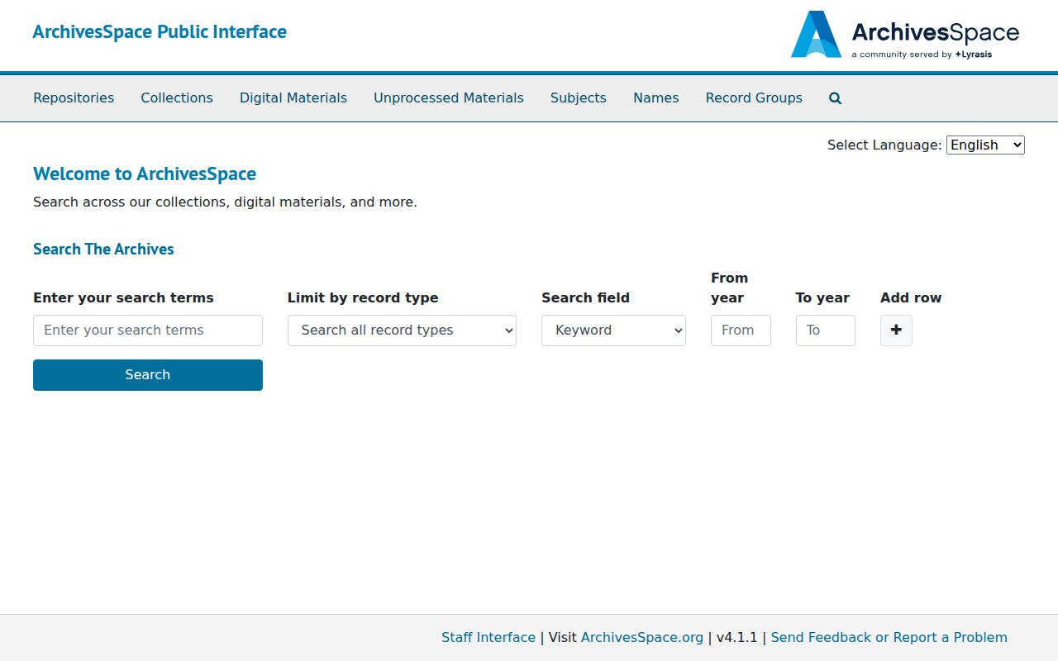The image size is (1058, 661).
Task: Focus the search terms input box
Action: click(x=148, y=330)
